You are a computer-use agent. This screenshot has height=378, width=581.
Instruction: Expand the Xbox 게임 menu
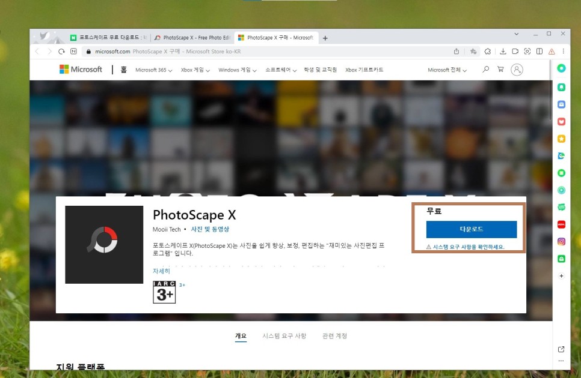[x=195, y=70]
